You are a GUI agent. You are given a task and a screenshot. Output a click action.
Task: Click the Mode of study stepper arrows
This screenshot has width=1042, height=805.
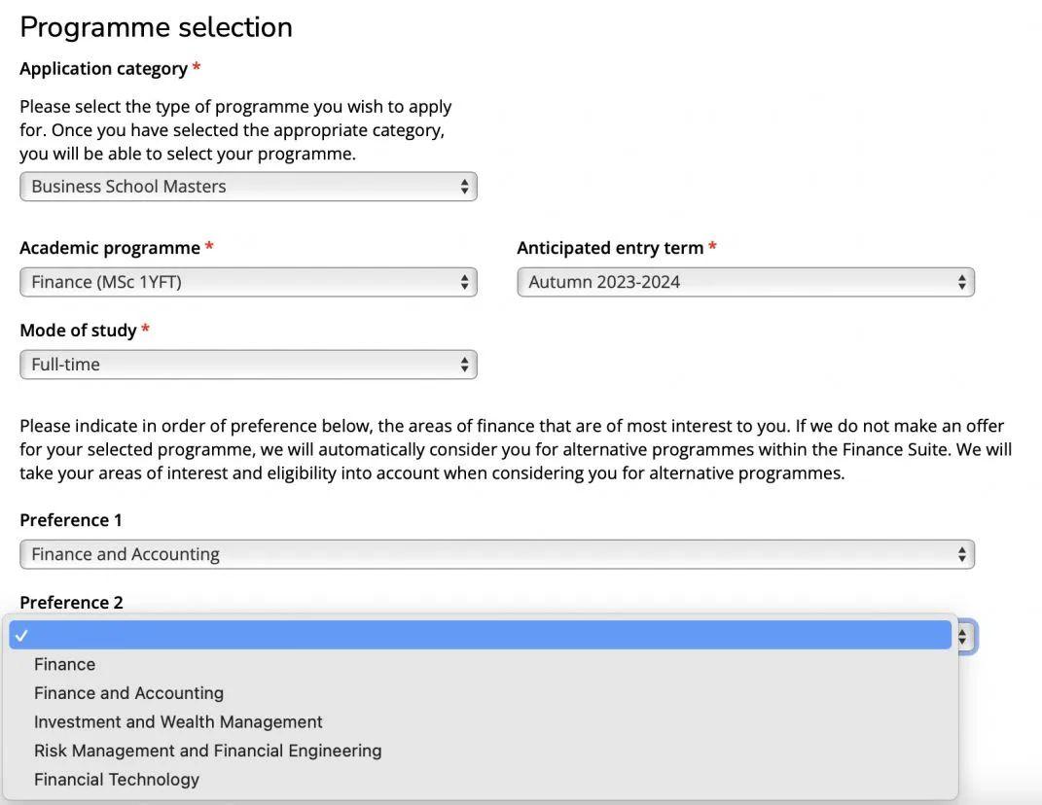(x=465, y=365)
